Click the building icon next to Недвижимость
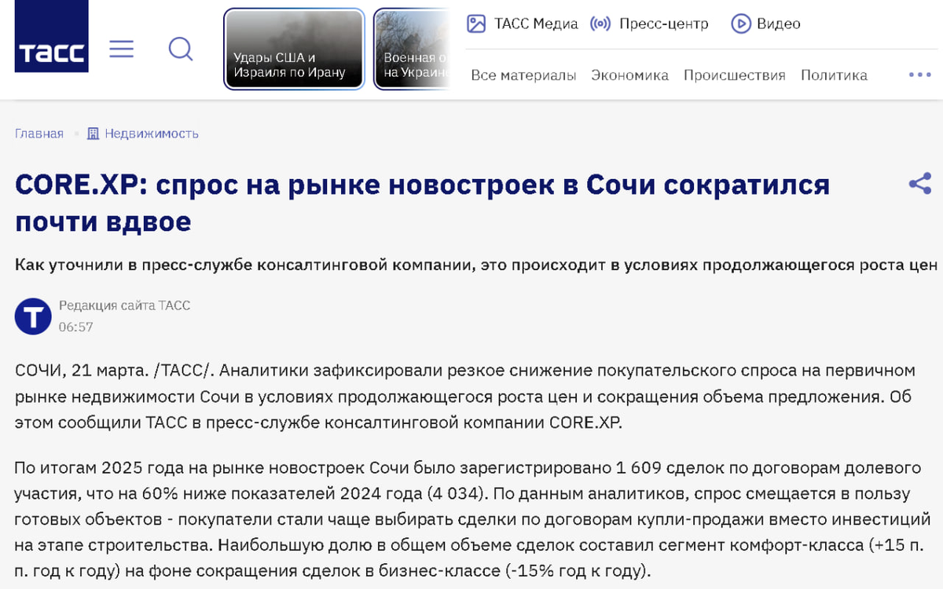Viewport: 943px width, 589px height. coord(94,134)
